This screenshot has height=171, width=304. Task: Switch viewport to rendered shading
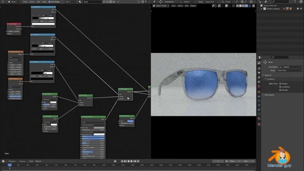pyautogui.click(x=247, y=6)
